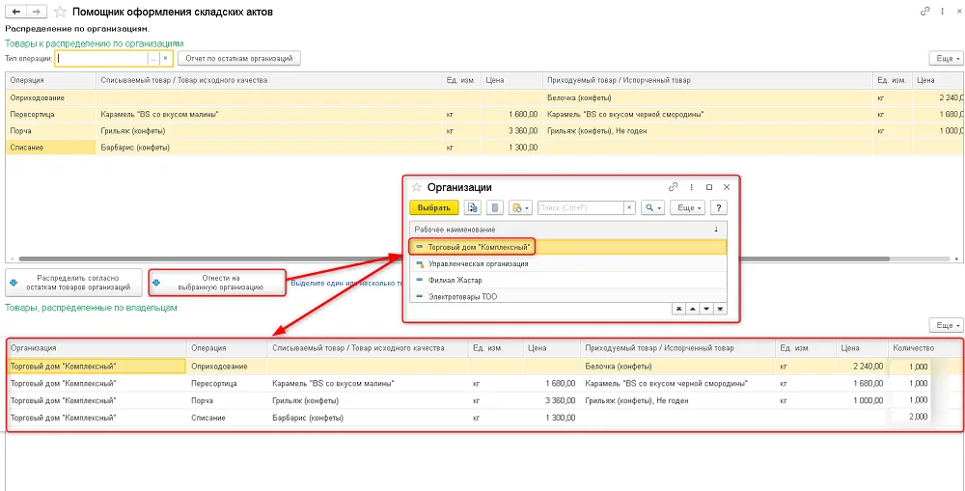Viewport: 965px width, 491px height.
Task: Clear the Поиск field in Организации
Action: click(629, 208)
